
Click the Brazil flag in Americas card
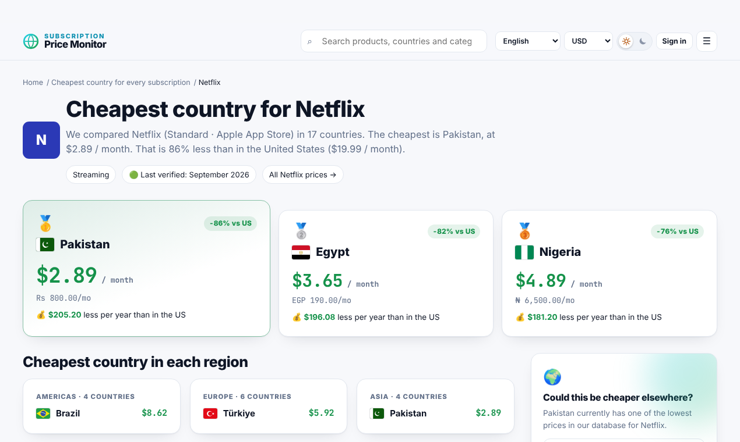pos(43,414)
